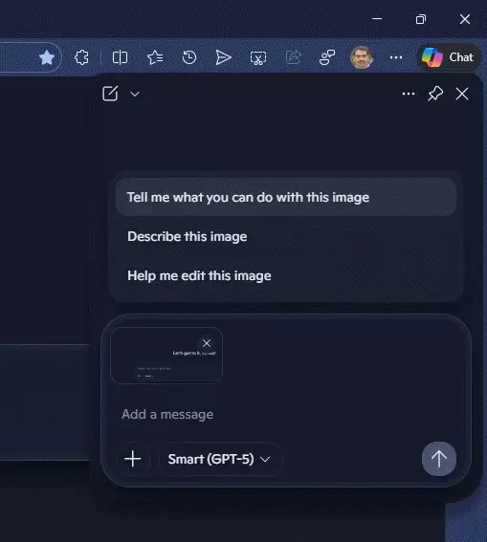Select 'Help me edit this image' suggestion
Viewport: 487px width, 542px height.
coord(286,276)
